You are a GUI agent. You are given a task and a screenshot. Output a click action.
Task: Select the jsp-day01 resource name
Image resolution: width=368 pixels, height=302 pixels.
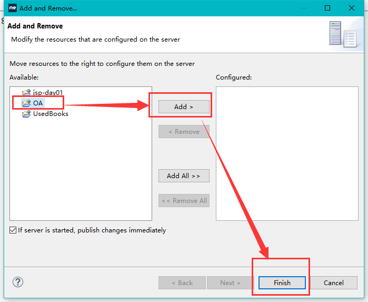(47, 92)
